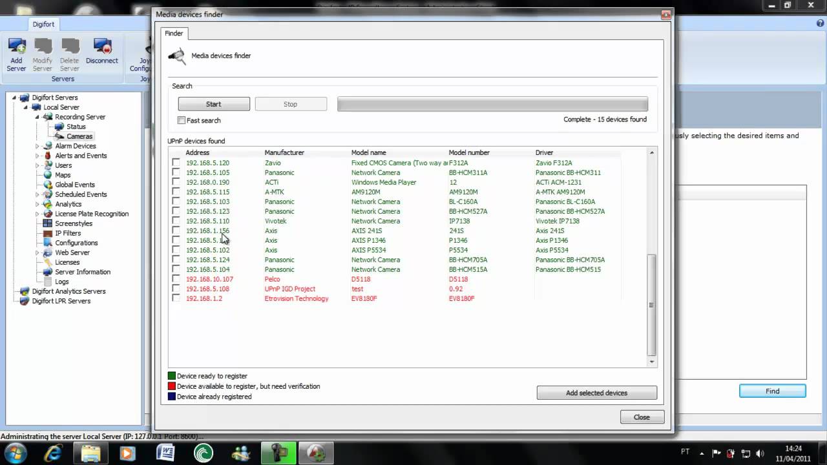Screen dimensions: 827x465
Task: Select Digifort LPR Servers icon
Action: 25,301
